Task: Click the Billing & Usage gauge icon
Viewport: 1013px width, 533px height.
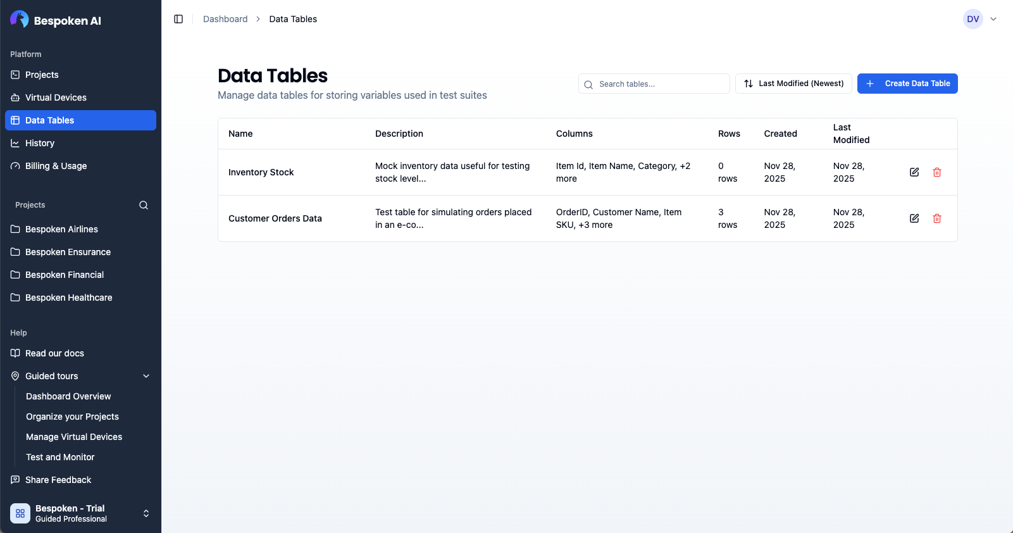Action: tap(15, 166)
